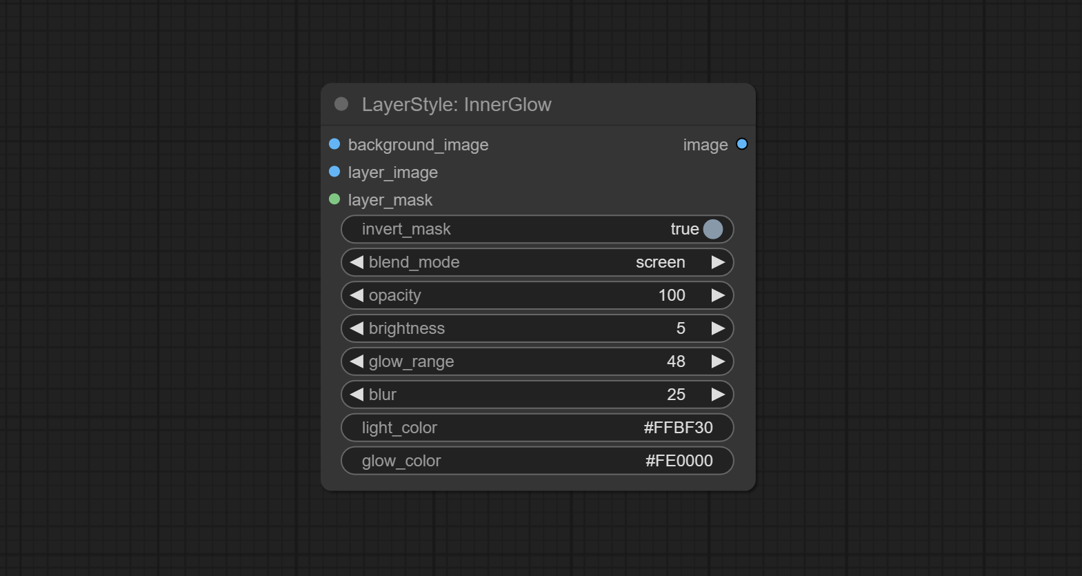Open the blend_mode screen value list

(661, 262)
